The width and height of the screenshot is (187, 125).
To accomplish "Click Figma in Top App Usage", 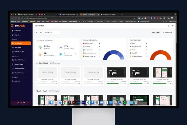I will click(x=133, y=43).
